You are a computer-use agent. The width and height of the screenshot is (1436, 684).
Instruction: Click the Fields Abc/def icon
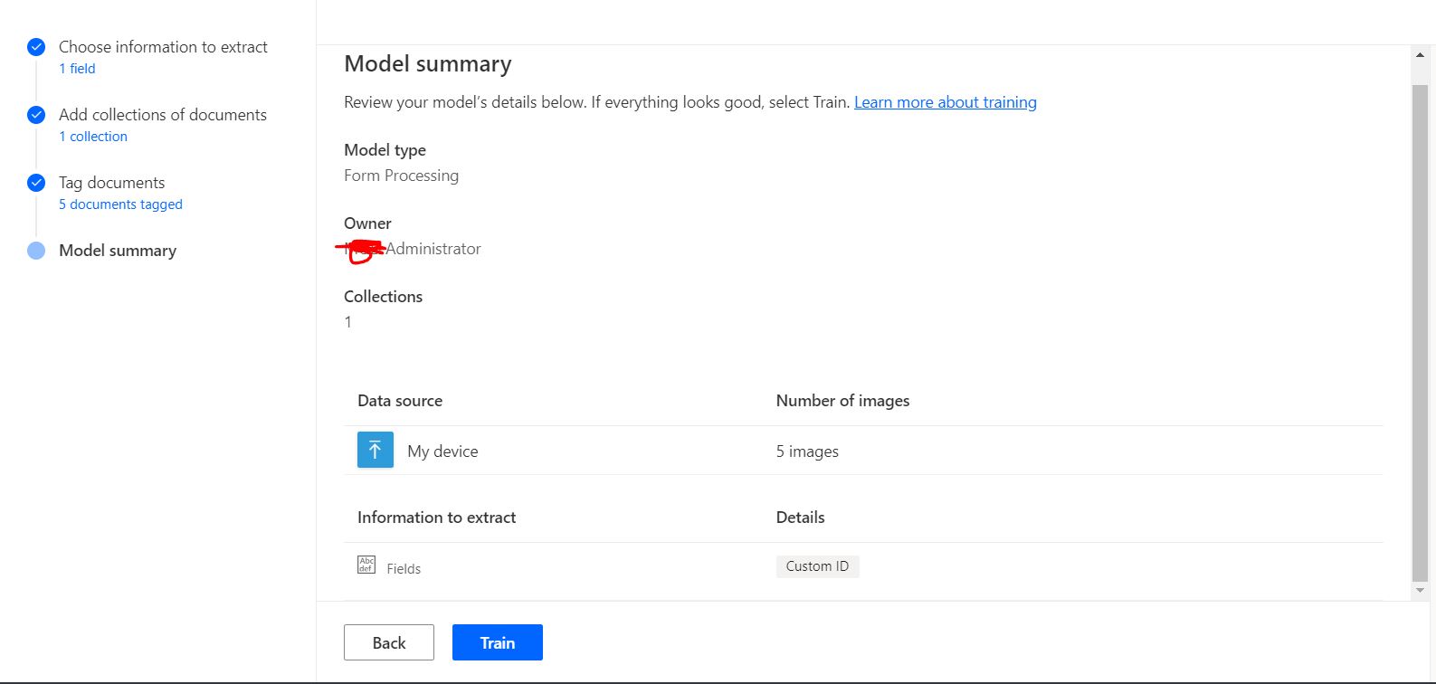pyautogui.click(x=366, y=565)
